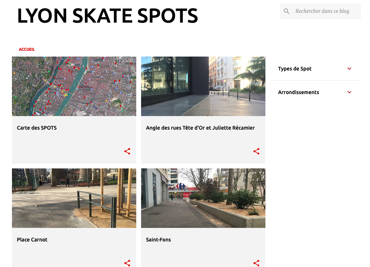Click the LYON SKATE SPOTS blog title

click(x=107, y=16)
